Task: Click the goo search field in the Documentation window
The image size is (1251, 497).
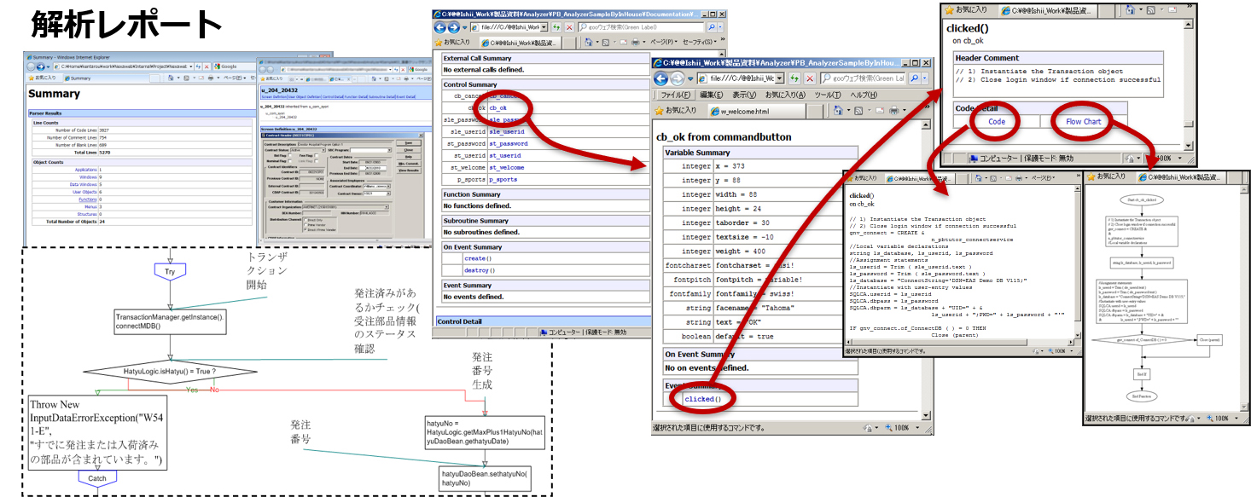Action: point(642,27)
